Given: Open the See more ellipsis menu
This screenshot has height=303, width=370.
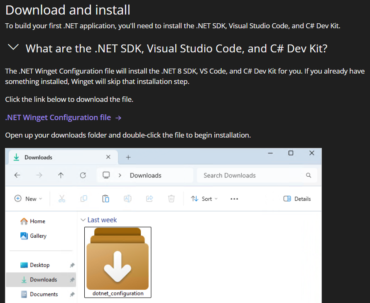Looking at the screenshot, I should click(x=234, y=199).
